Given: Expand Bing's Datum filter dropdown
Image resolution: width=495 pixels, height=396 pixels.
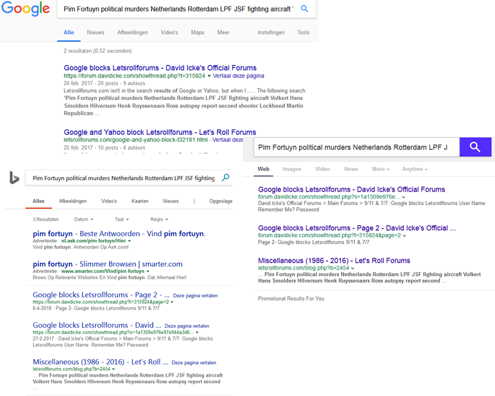Looking at the screenshot, I should (84, 219).
